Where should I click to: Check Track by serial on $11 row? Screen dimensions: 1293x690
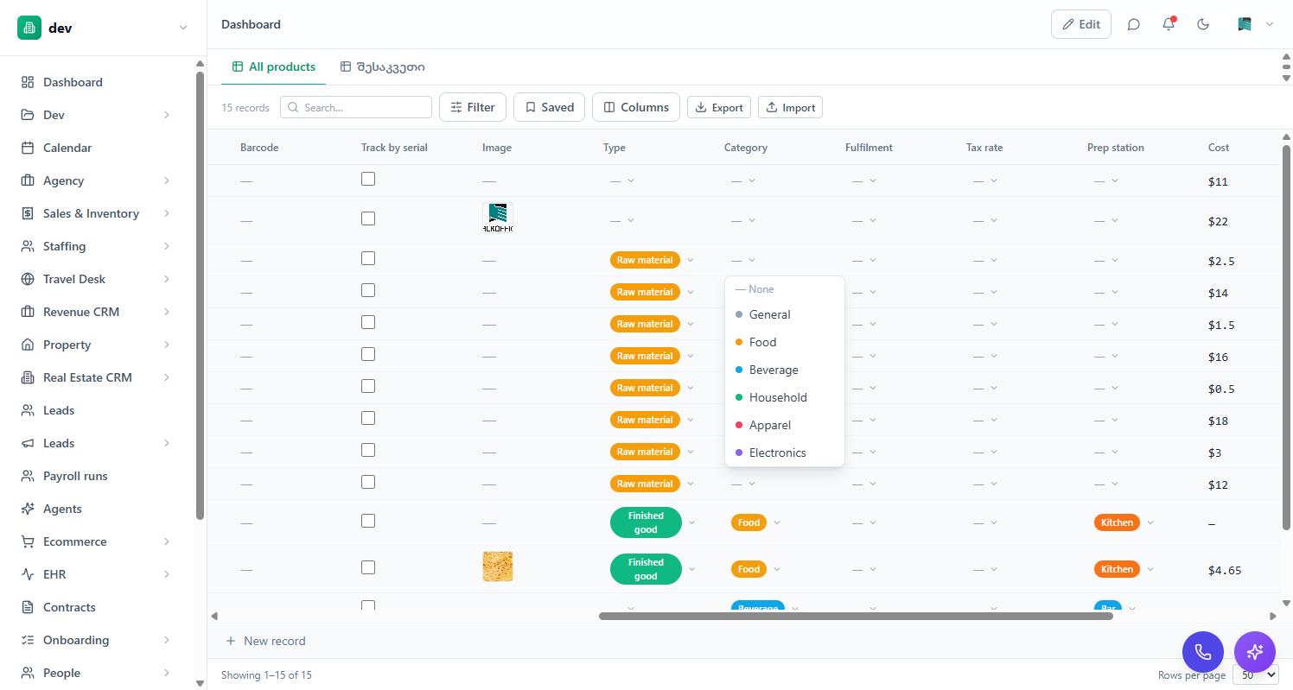(368, 179)
